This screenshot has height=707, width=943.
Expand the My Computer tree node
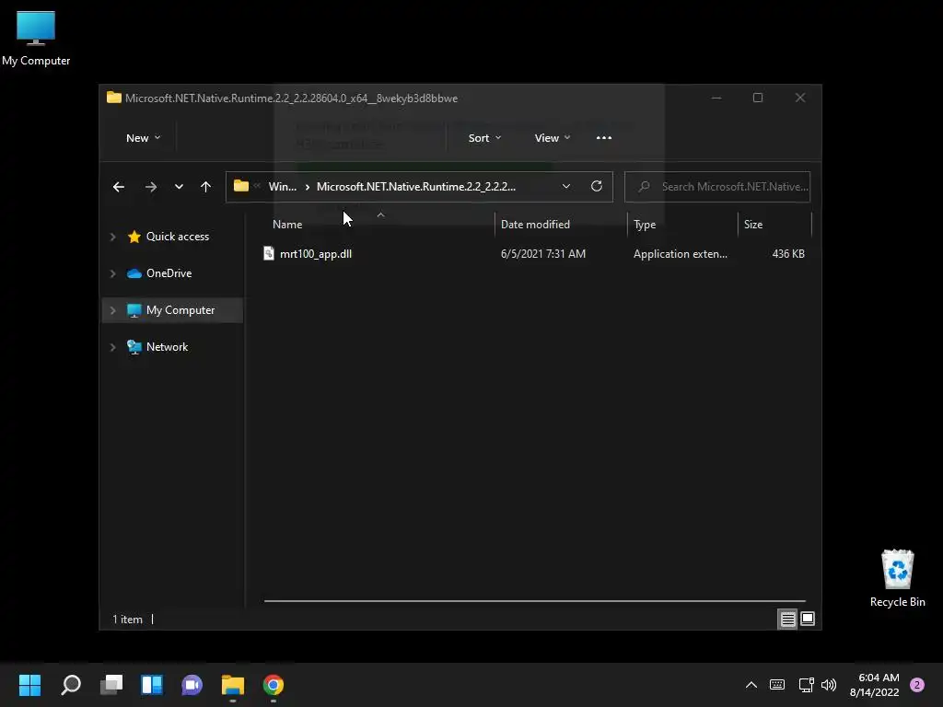point(112,310)
